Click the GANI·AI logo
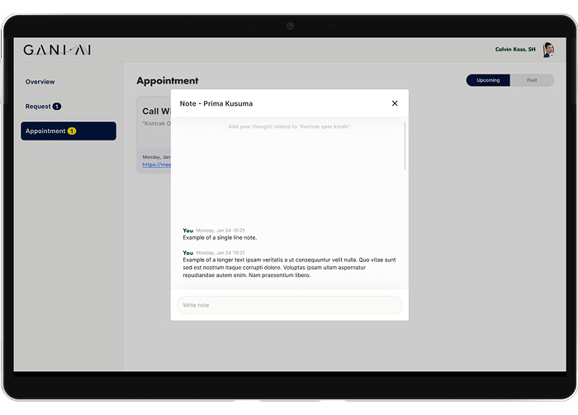The width and height of the screenshot is (578, 415). [x=57, y=50]
